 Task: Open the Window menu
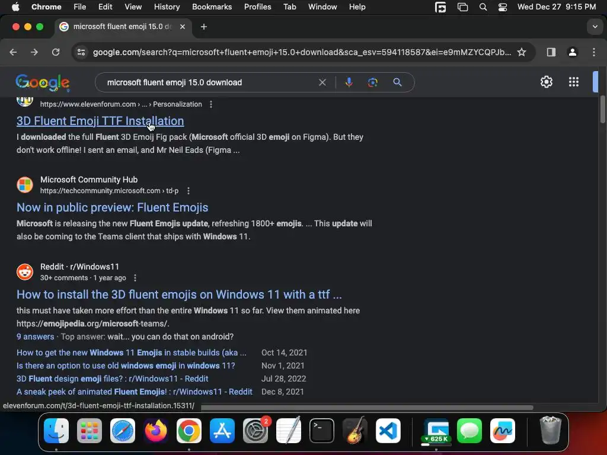[x=322, y=7]
